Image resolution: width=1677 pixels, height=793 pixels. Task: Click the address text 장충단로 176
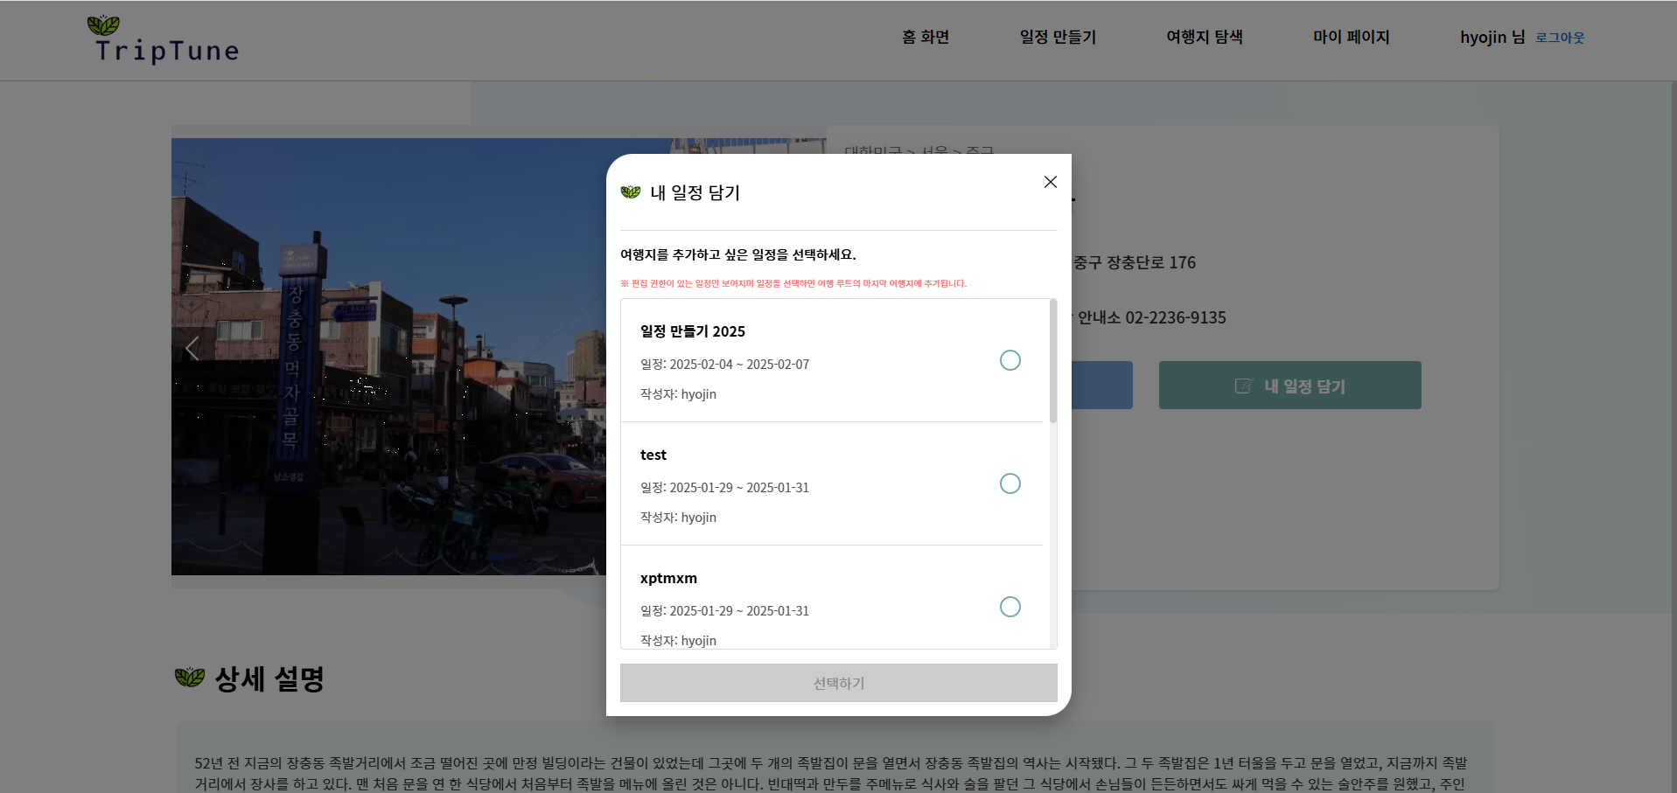[1151, 262]
